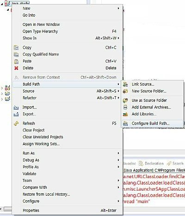Choose Assign Working Sets
Image resolution: width=185 pixels, height=216 pixels.
(41, 144)
